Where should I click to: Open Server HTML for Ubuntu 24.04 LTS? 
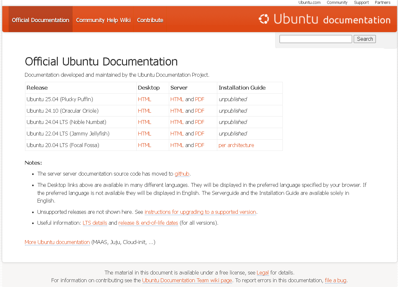click(x=177, y=122)
